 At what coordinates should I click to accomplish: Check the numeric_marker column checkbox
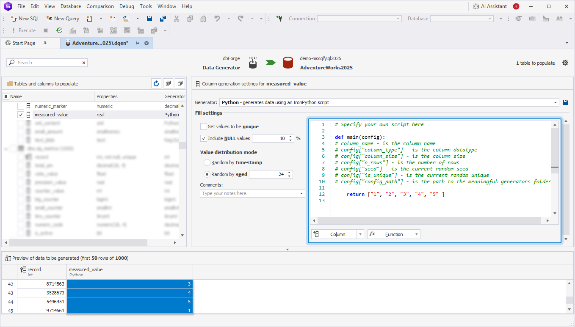click(20, 106)
